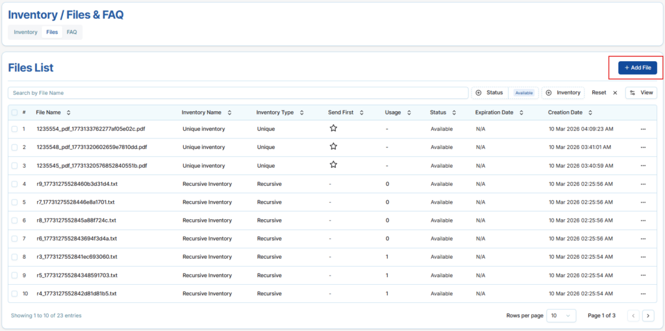Image resolution: width=665 pixels, height=331 pixels.
Task: Open the Inventory filter dropdown
Action: pos(563,93)
